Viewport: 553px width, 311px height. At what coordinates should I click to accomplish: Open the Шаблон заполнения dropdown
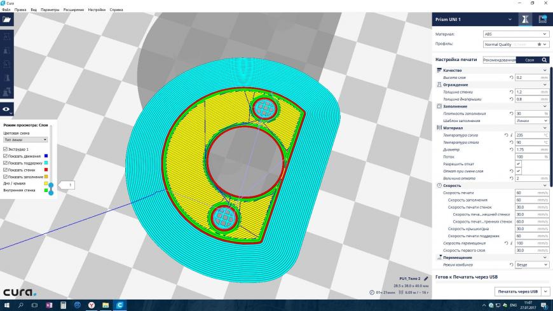tap(532, 121)
